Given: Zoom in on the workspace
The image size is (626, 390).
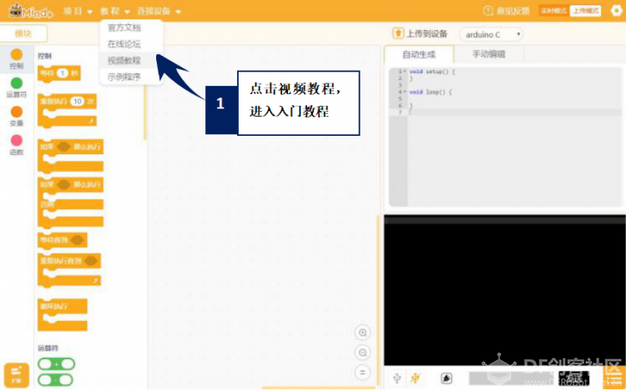Looking at the screenshot, I should tap(362, 332).
